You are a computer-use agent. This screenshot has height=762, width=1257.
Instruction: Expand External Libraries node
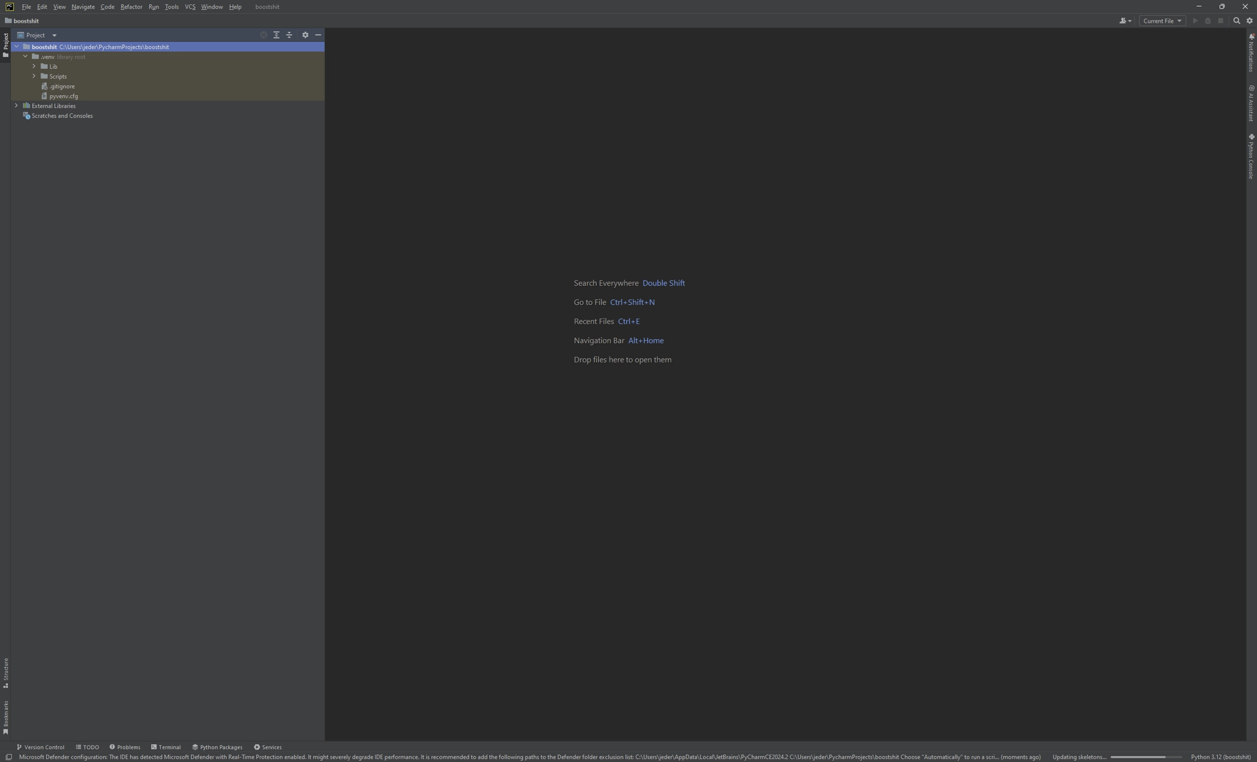point(17,106)
